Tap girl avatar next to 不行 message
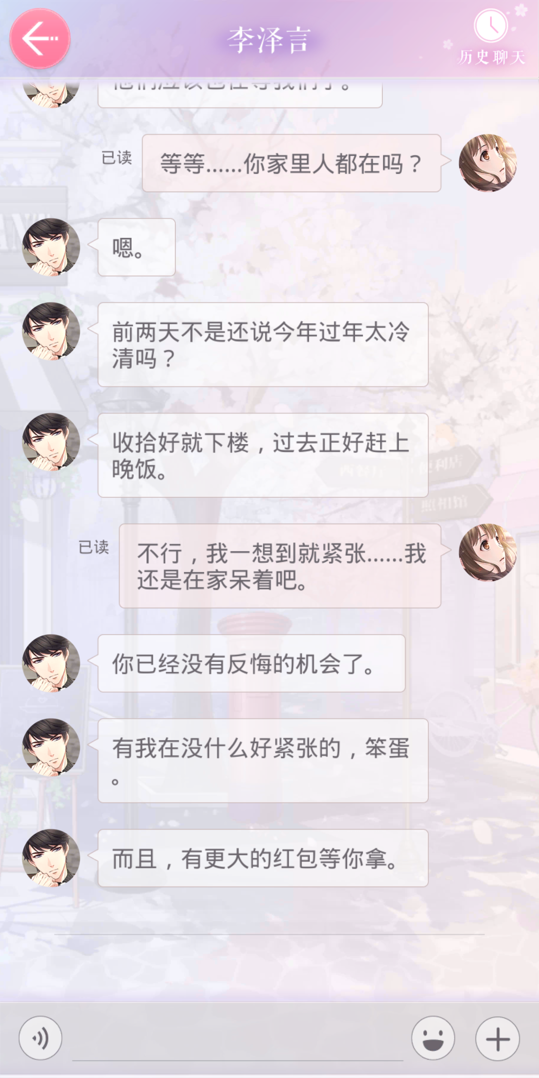The height and width of the screenshot is (1078, 539). (488, 552)
